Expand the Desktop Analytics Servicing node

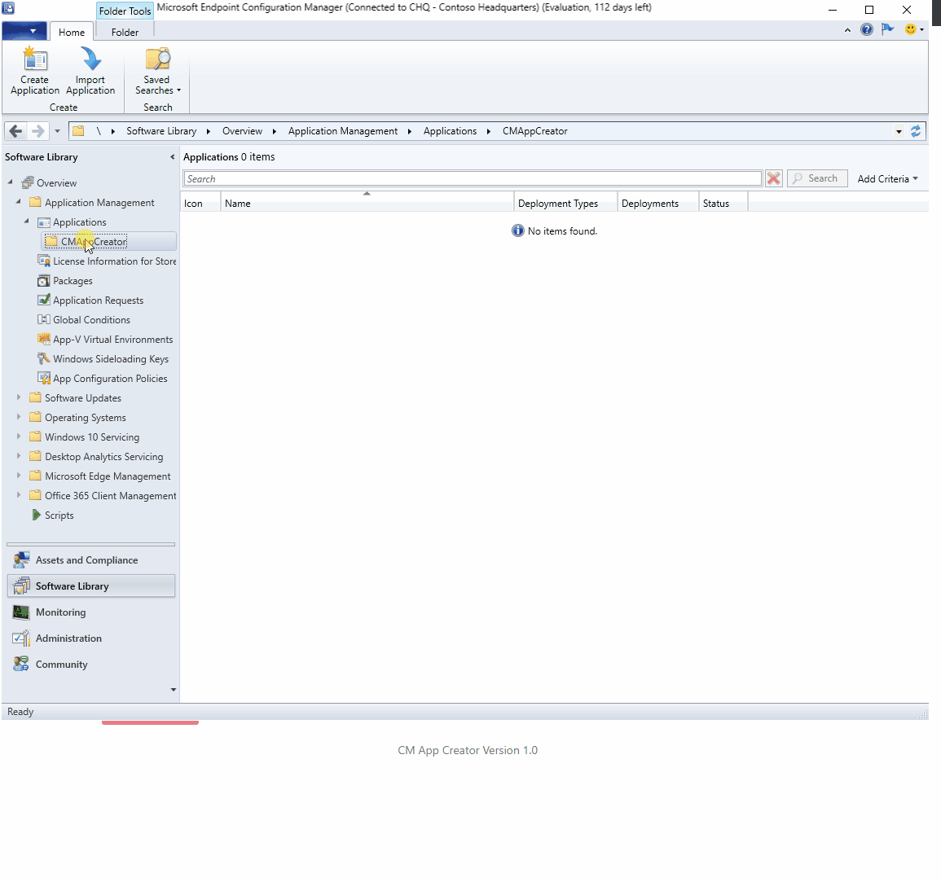(19, 456)
